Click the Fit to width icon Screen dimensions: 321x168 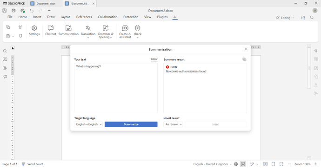click(x=281, y=164)
